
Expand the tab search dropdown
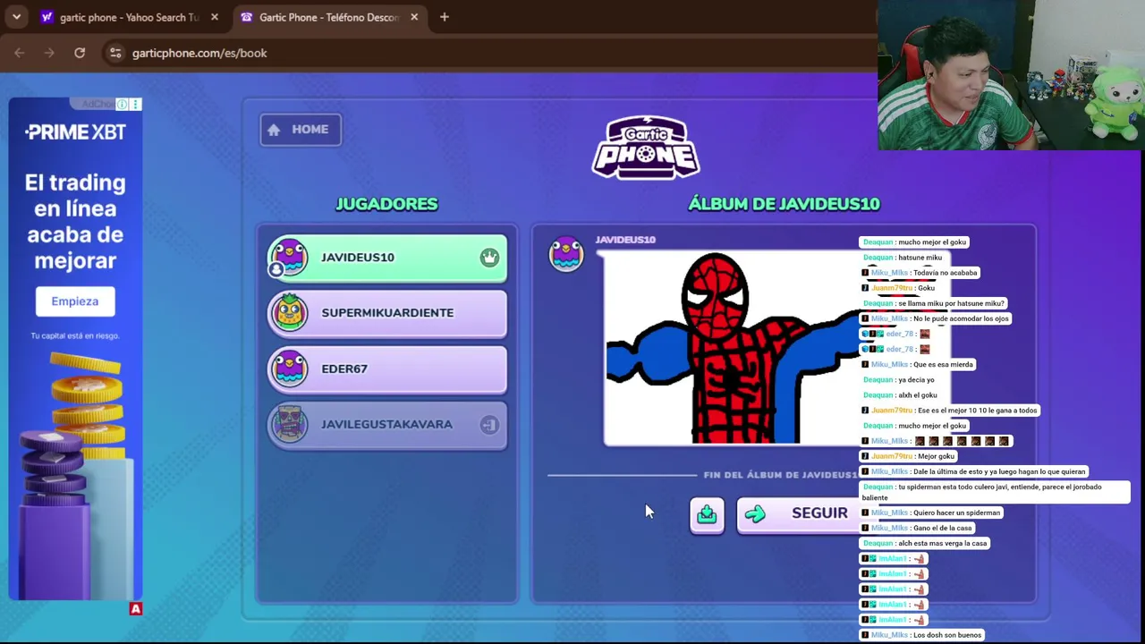click(16, 17)
